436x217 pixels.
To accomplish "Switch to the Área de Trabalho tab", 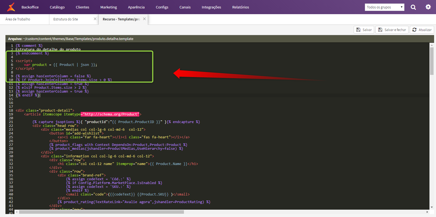I will (x=25, y=19).
